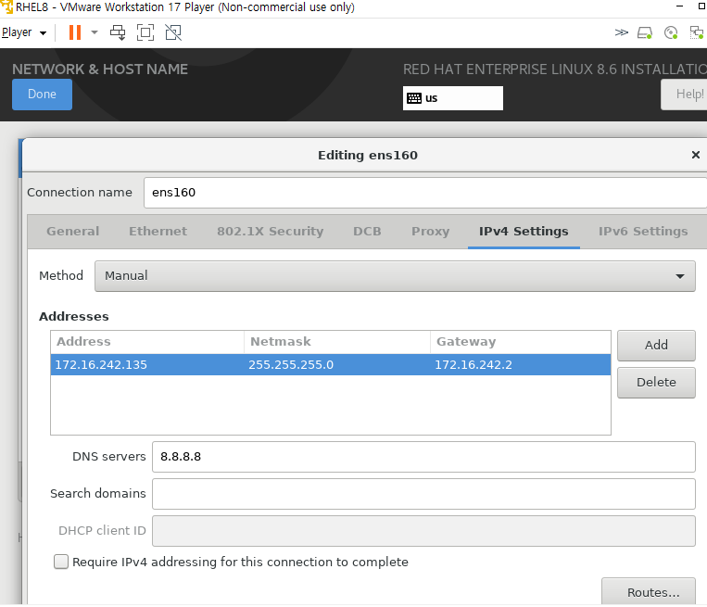The width and height of the screenshot is (707, 607).
Task: Open the 802.1X Security tab
Action: 270,232
